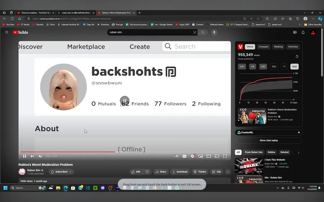Pause the video with the player pause button
This screenshot has width=324, height=202.
[x=24, y=156]
